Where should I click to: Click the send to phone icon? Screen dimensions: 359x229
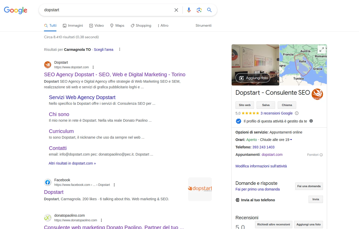click(238, 200)
